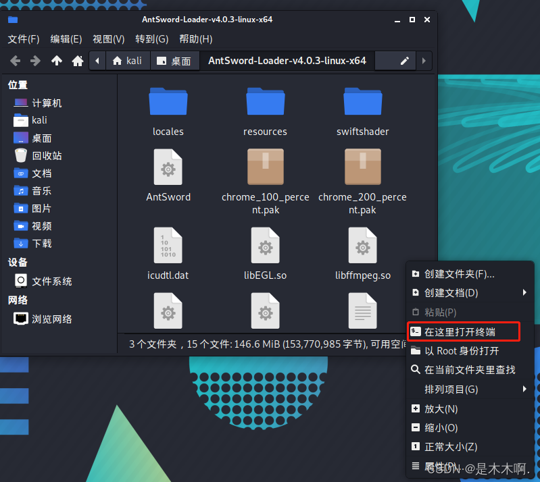Click the libffmpeg.so file name label
Image resolution: width=540 pixels, height=482 pixels.
(x=363, y=275)
